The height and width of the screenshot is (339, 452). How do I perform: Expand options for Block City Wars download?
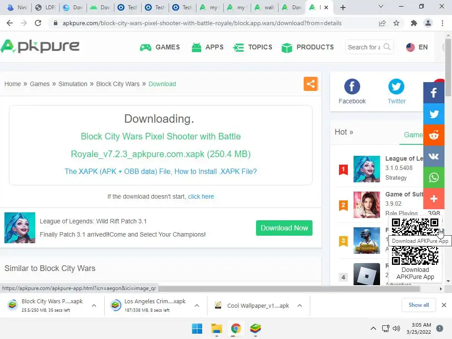(x=94, y=305)
